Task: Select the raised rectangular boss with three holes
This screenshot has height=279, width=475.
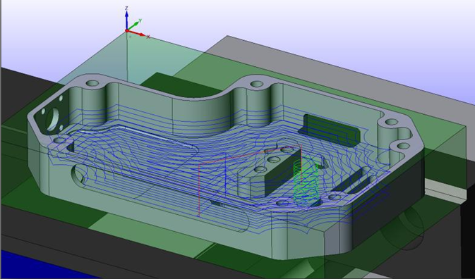Action: [269, 173]
